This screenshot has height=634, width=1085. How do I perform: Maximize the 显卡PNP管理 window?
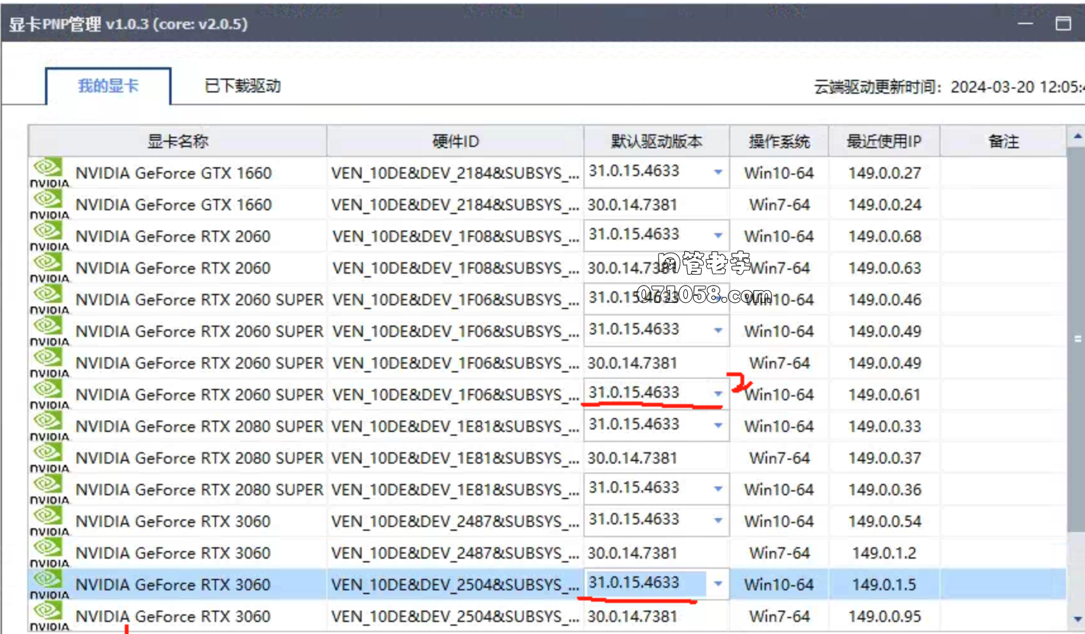(1063, 23)
